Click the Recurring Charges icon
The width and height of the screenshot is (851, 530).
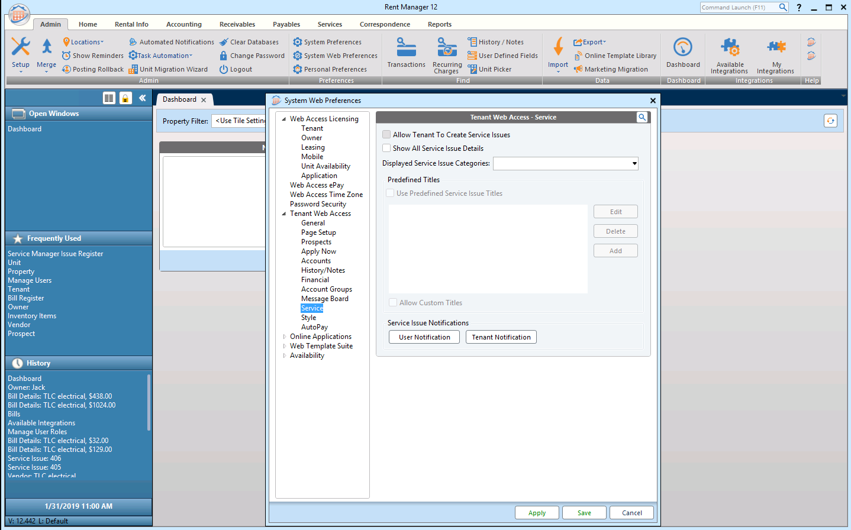click(447, 47)
